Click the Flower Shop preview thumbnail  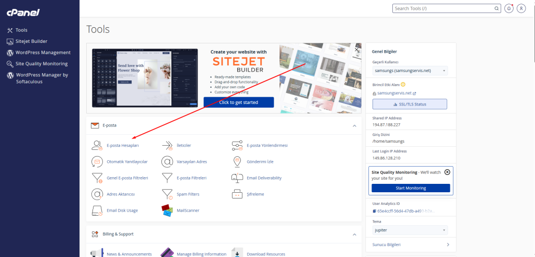(145, 78)
